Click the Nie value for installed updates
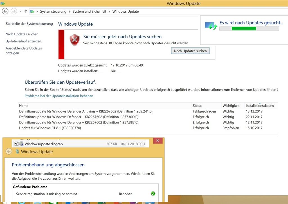The height and width of the screenshot is (204, 288). click(113, 71)
